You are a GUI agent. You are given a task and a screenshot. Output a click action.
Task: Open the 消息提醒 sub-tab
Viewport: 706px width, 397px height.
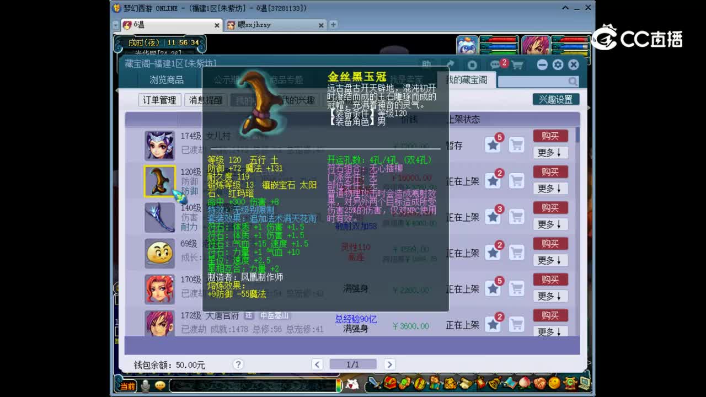point(205,100)
